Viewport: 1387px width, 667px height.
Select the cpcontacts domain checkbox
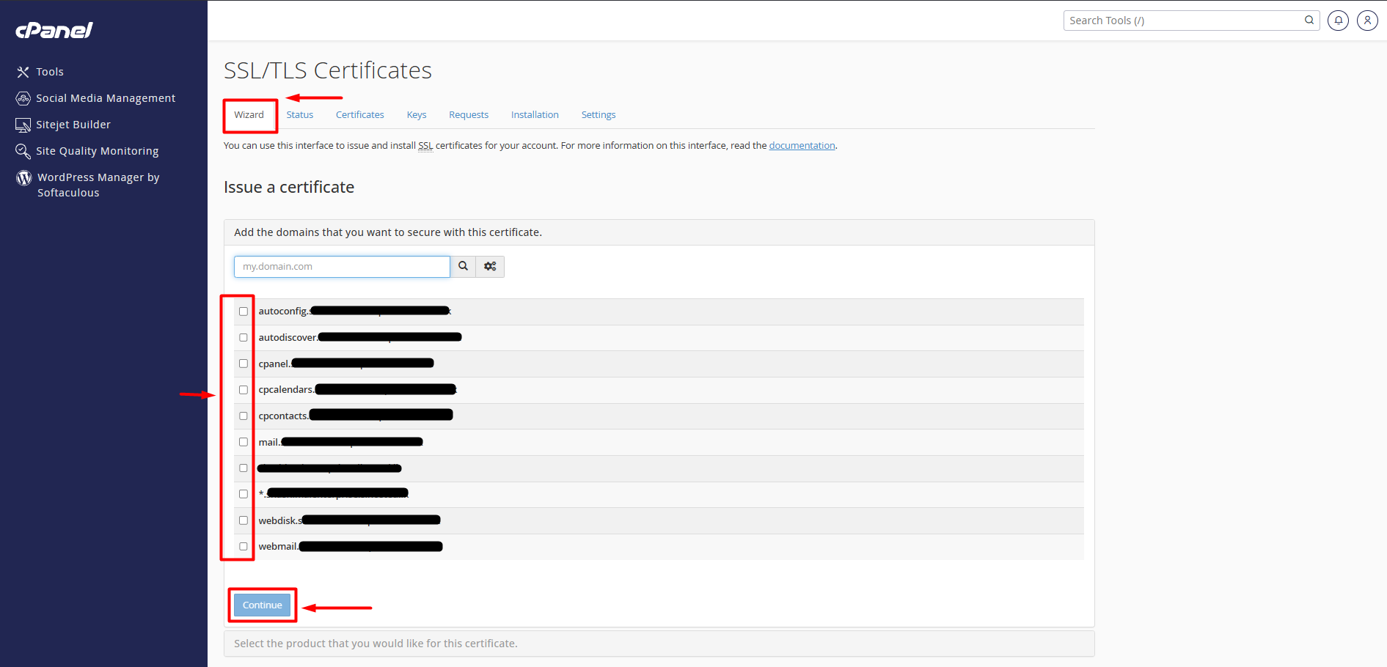coord(244,416)
